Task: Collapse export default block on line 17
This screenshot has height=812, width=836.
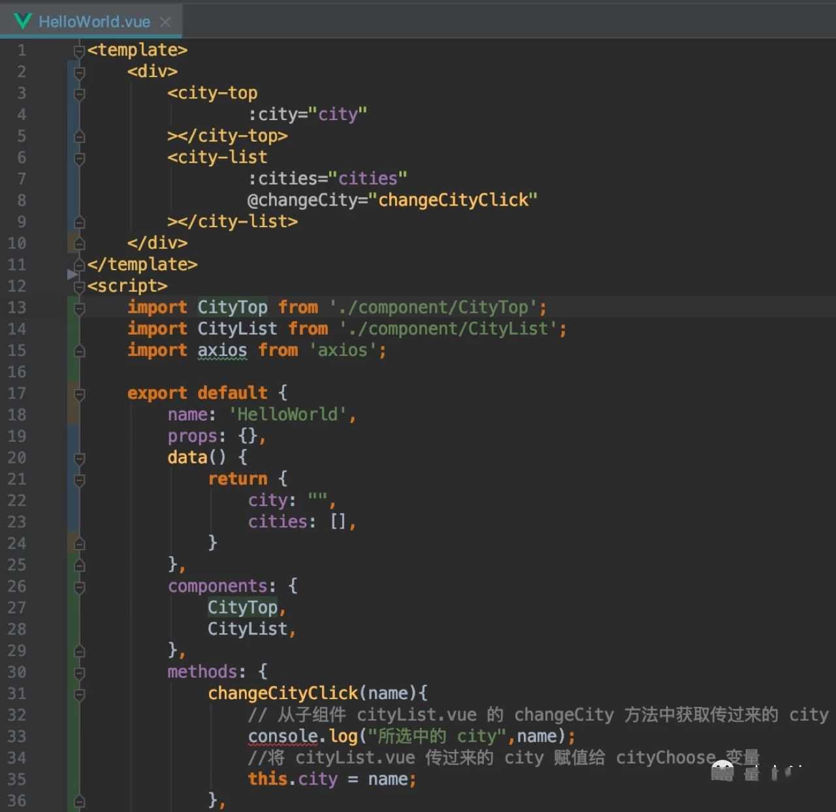Action: [x=80, y=394]
